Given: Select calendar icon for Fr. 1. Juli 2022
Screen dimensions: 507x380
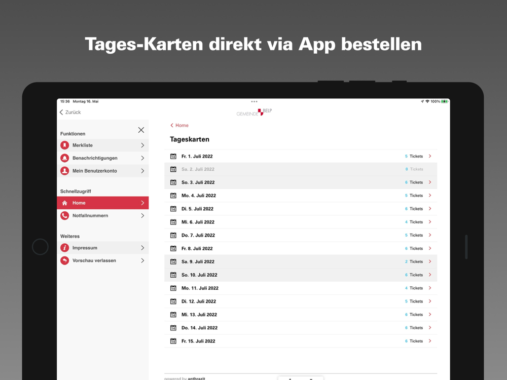Looking at the screenshot, I should coord(173,157).
